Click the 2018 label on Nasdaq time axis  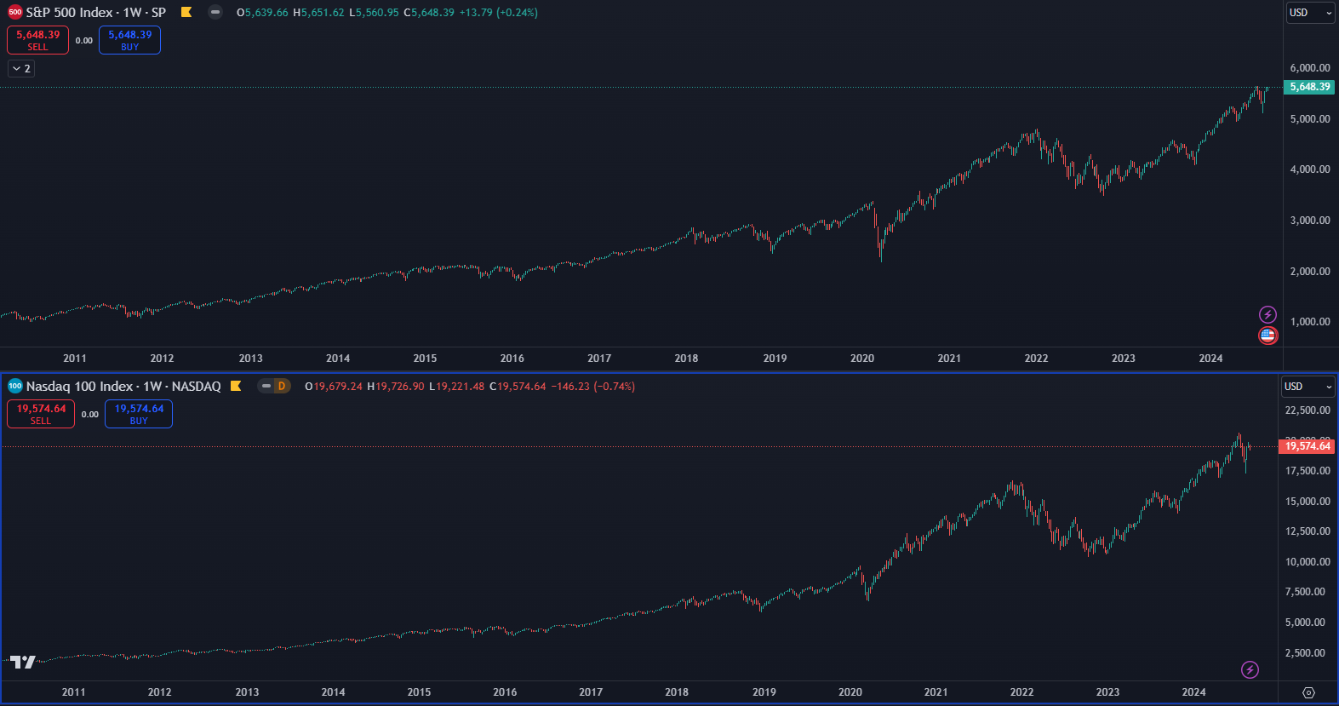(677, 692)
